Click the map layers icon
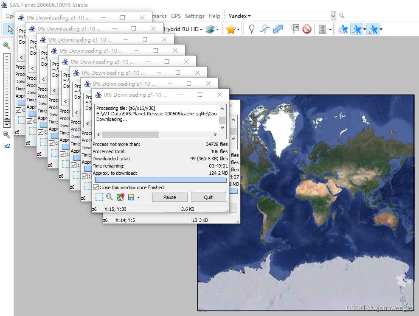This screenshot has width=419, height=316. [210, 29]
